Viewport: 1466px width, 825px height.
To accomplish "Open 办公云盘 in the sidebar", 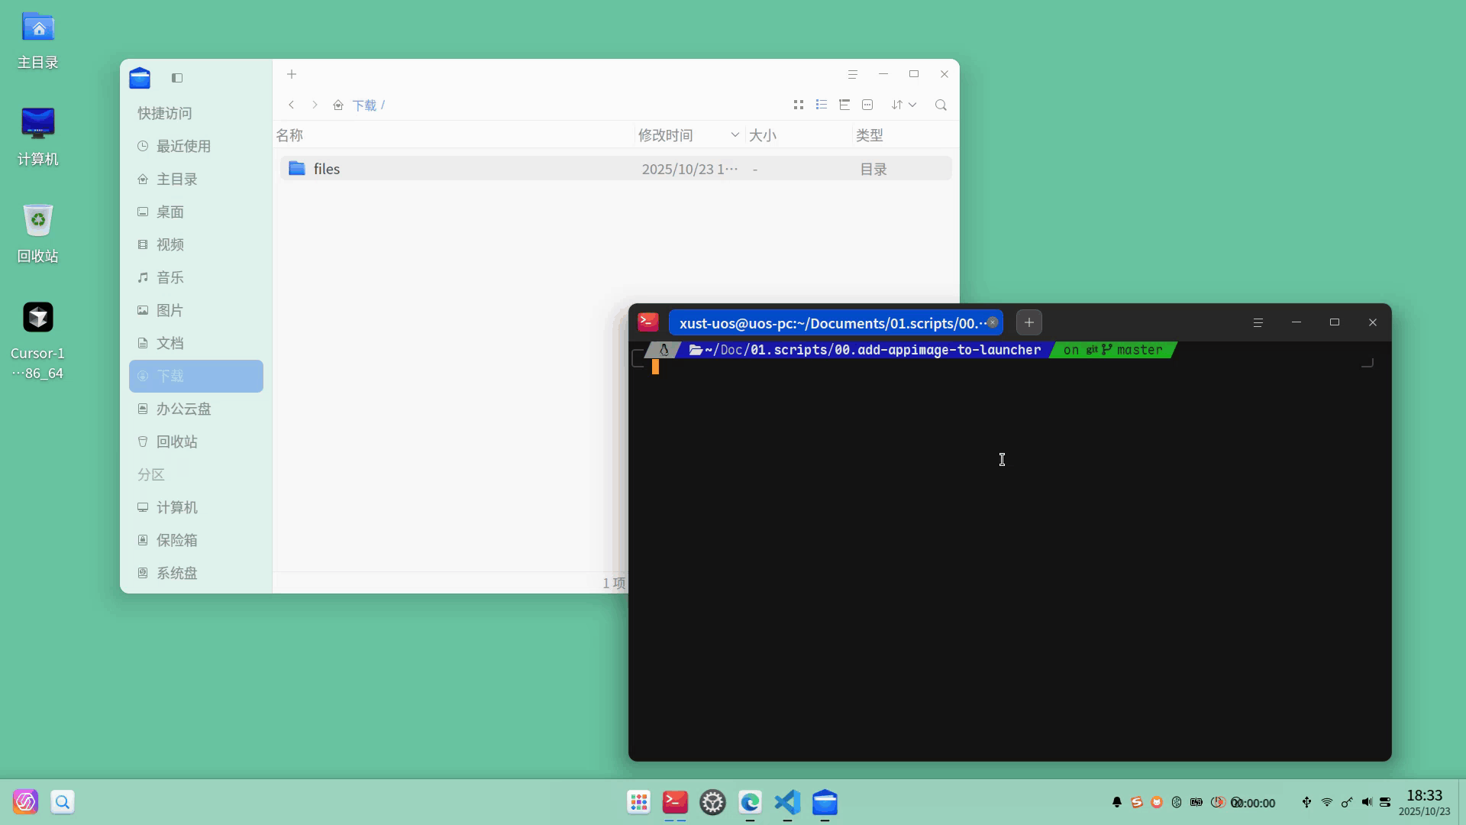I will [196, 409].
